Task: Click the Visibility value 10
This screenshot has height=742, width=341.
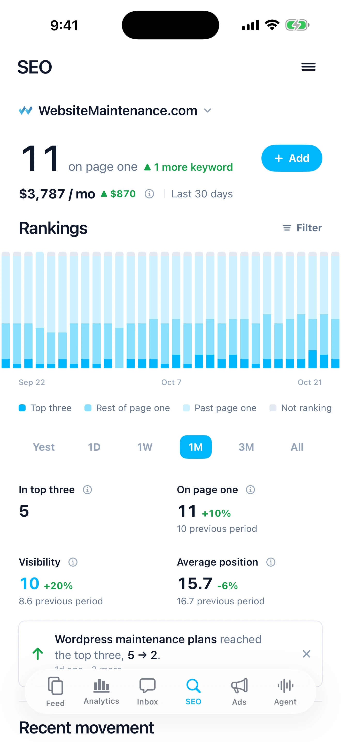Action: coord(29,584)
